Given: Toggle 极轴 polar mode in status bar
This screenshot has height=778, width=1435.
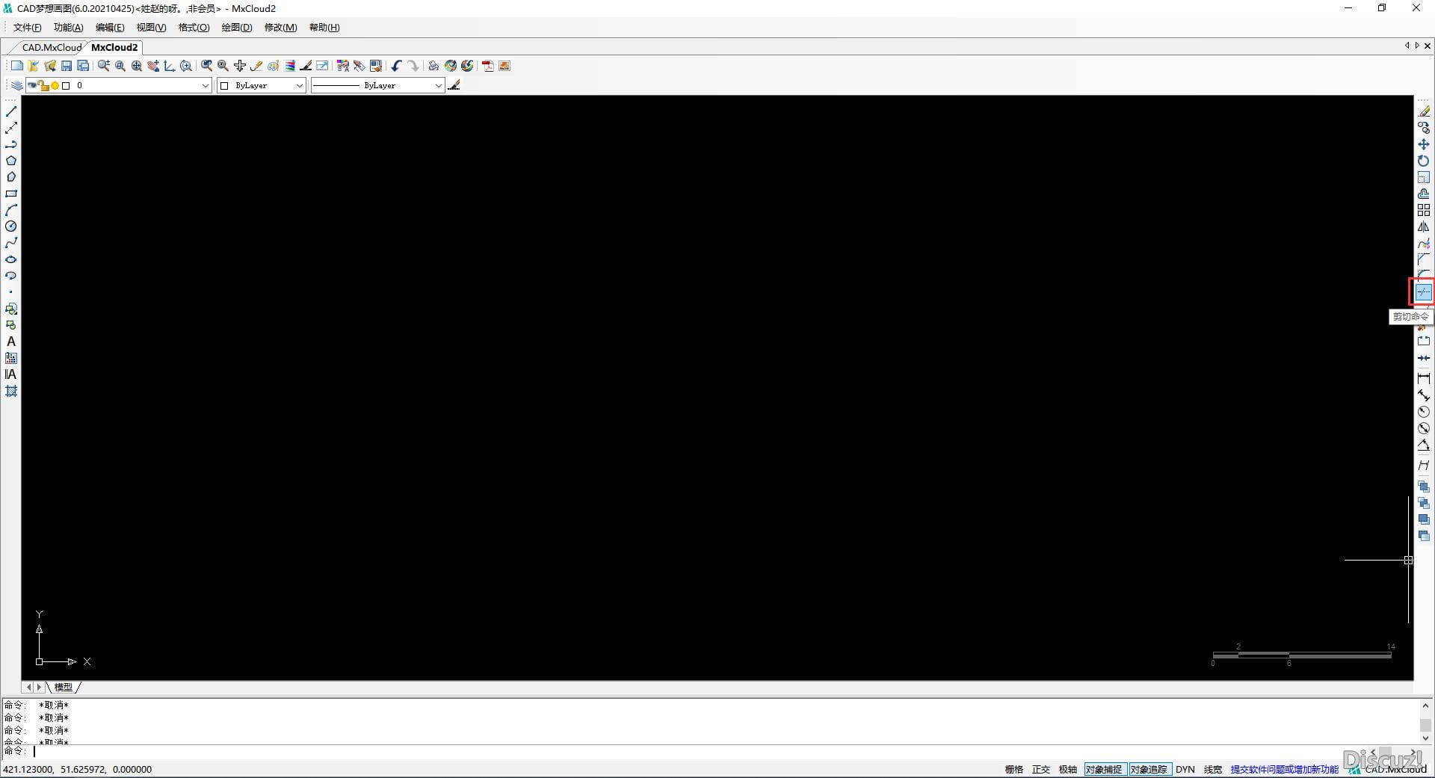Looking at the screenshot, I should pyautogui.click(x=1068, y=769).
